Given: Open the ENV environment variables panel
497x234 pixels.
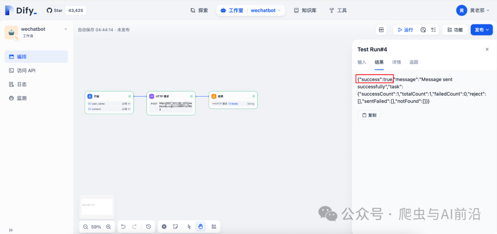Looking at the screenshot, I should pyautogui.click(x=381, y=30).
